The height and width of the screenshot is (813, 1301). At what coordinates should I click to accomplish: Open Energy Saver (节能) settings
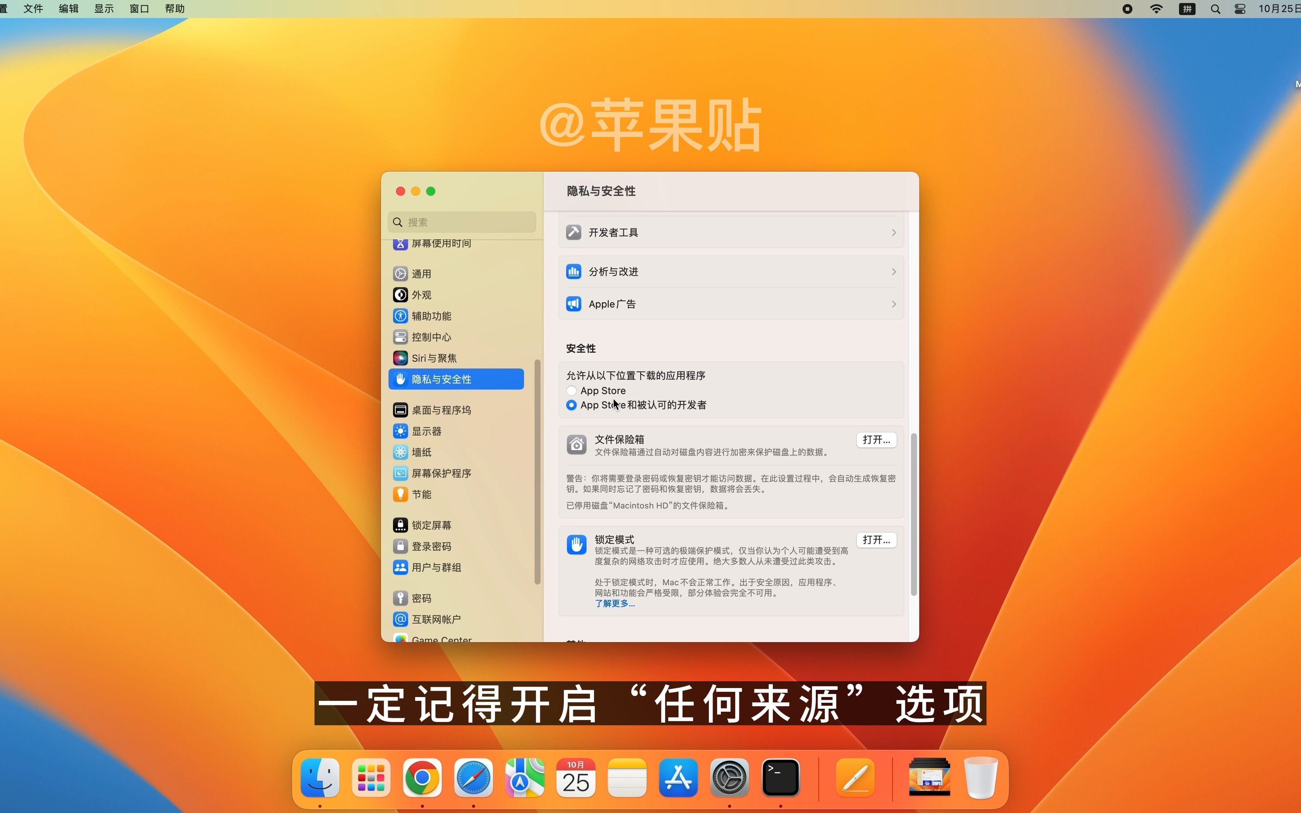[412, 494]
